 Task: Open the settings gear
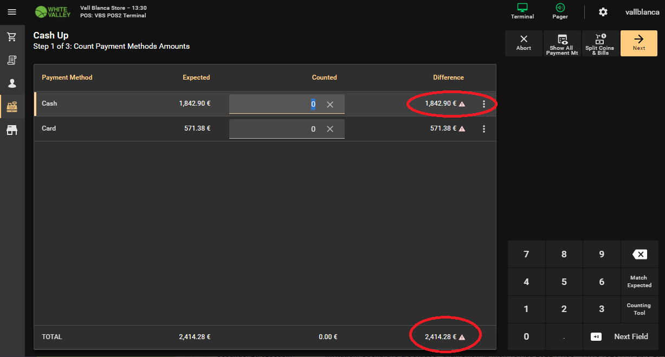(x=603, y=12)
